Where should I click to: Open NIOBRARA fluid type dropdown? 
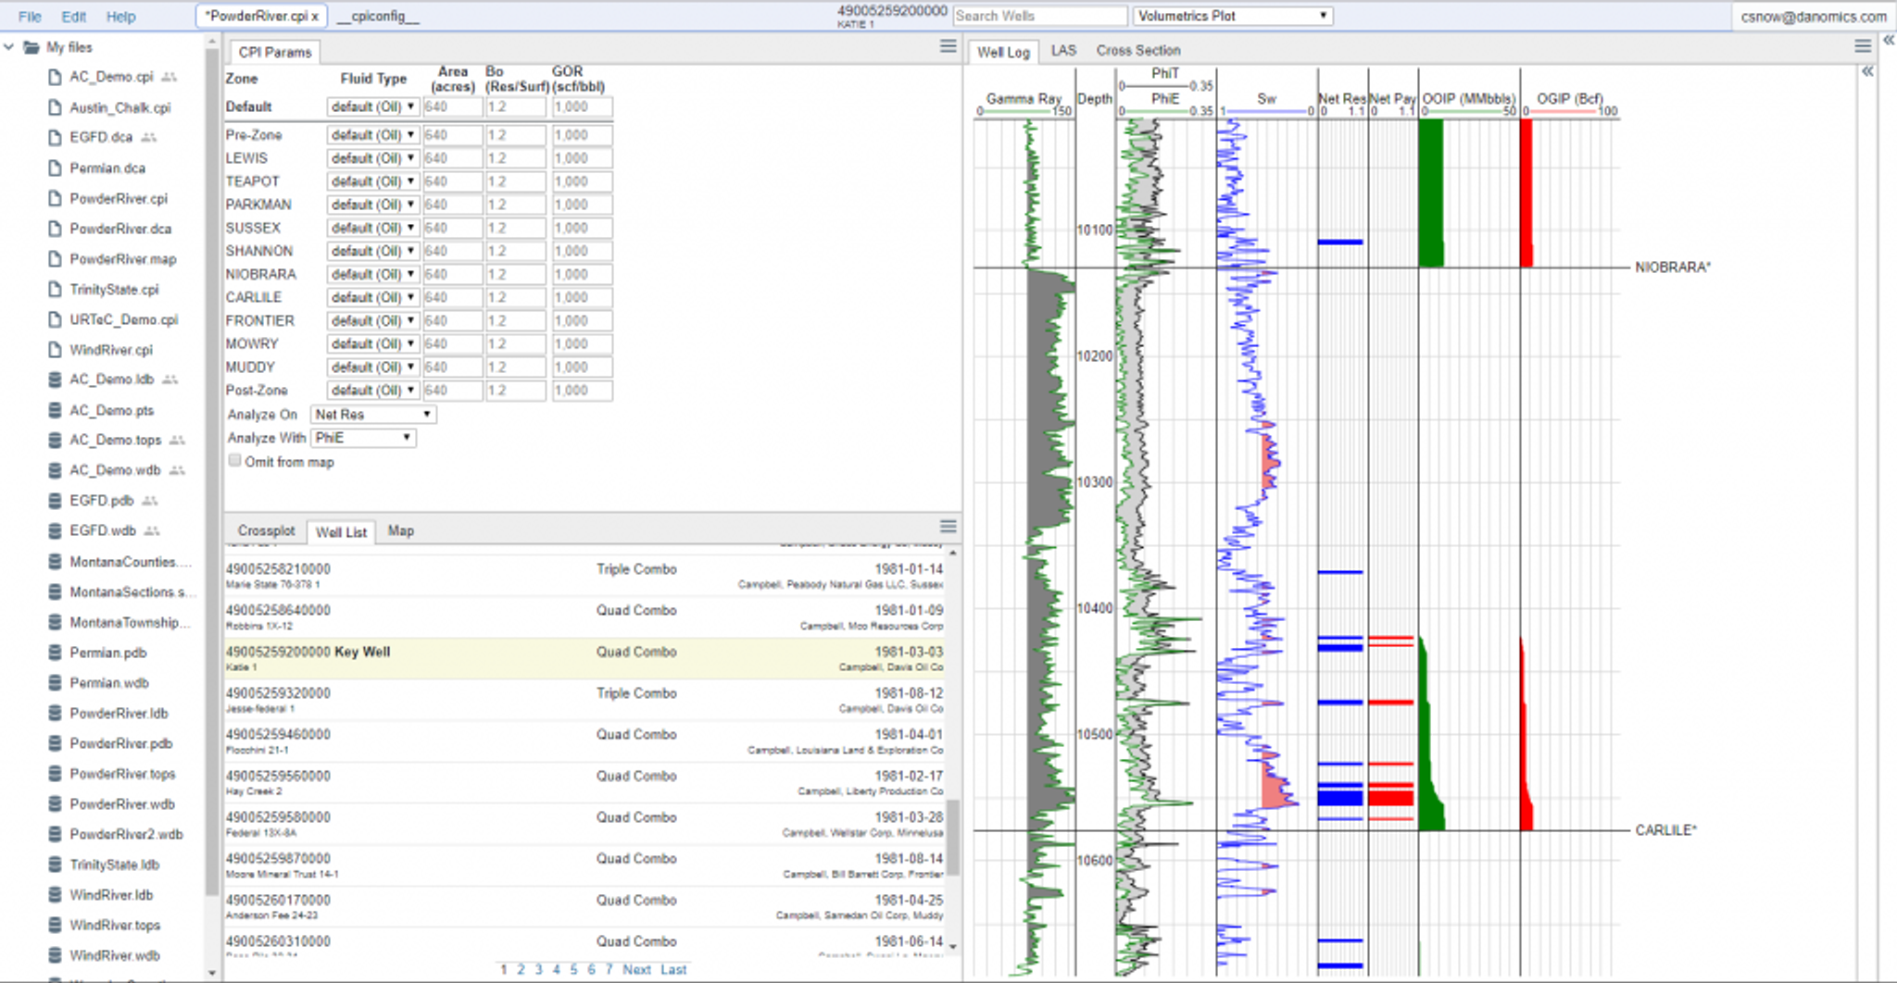372,274
